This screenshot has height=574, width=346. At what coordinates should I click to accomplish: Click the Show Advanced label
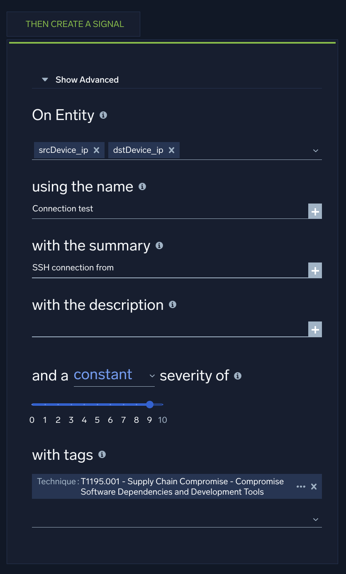(87, 79)
